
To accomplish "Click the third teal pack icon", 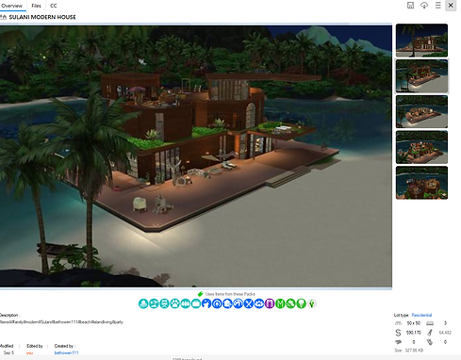I will coord(164,303).
